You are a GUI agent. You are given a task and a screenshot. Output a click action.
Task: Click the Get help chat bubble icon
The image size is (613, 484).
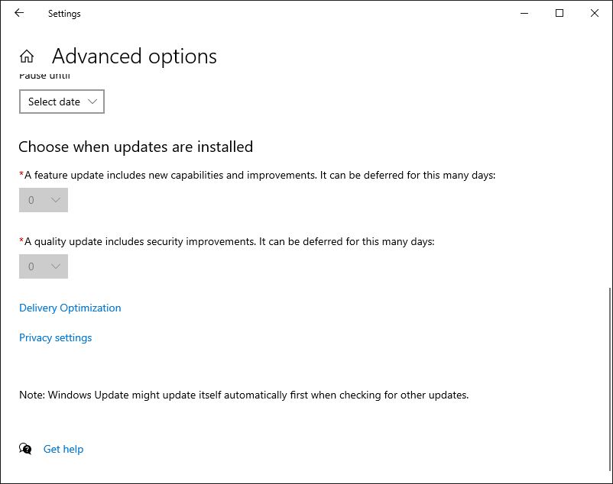tap(26, 449)
